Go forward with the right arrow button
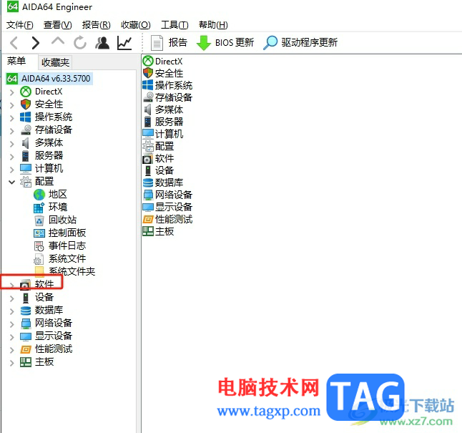462x433 pixels. (x=36, y=43)
